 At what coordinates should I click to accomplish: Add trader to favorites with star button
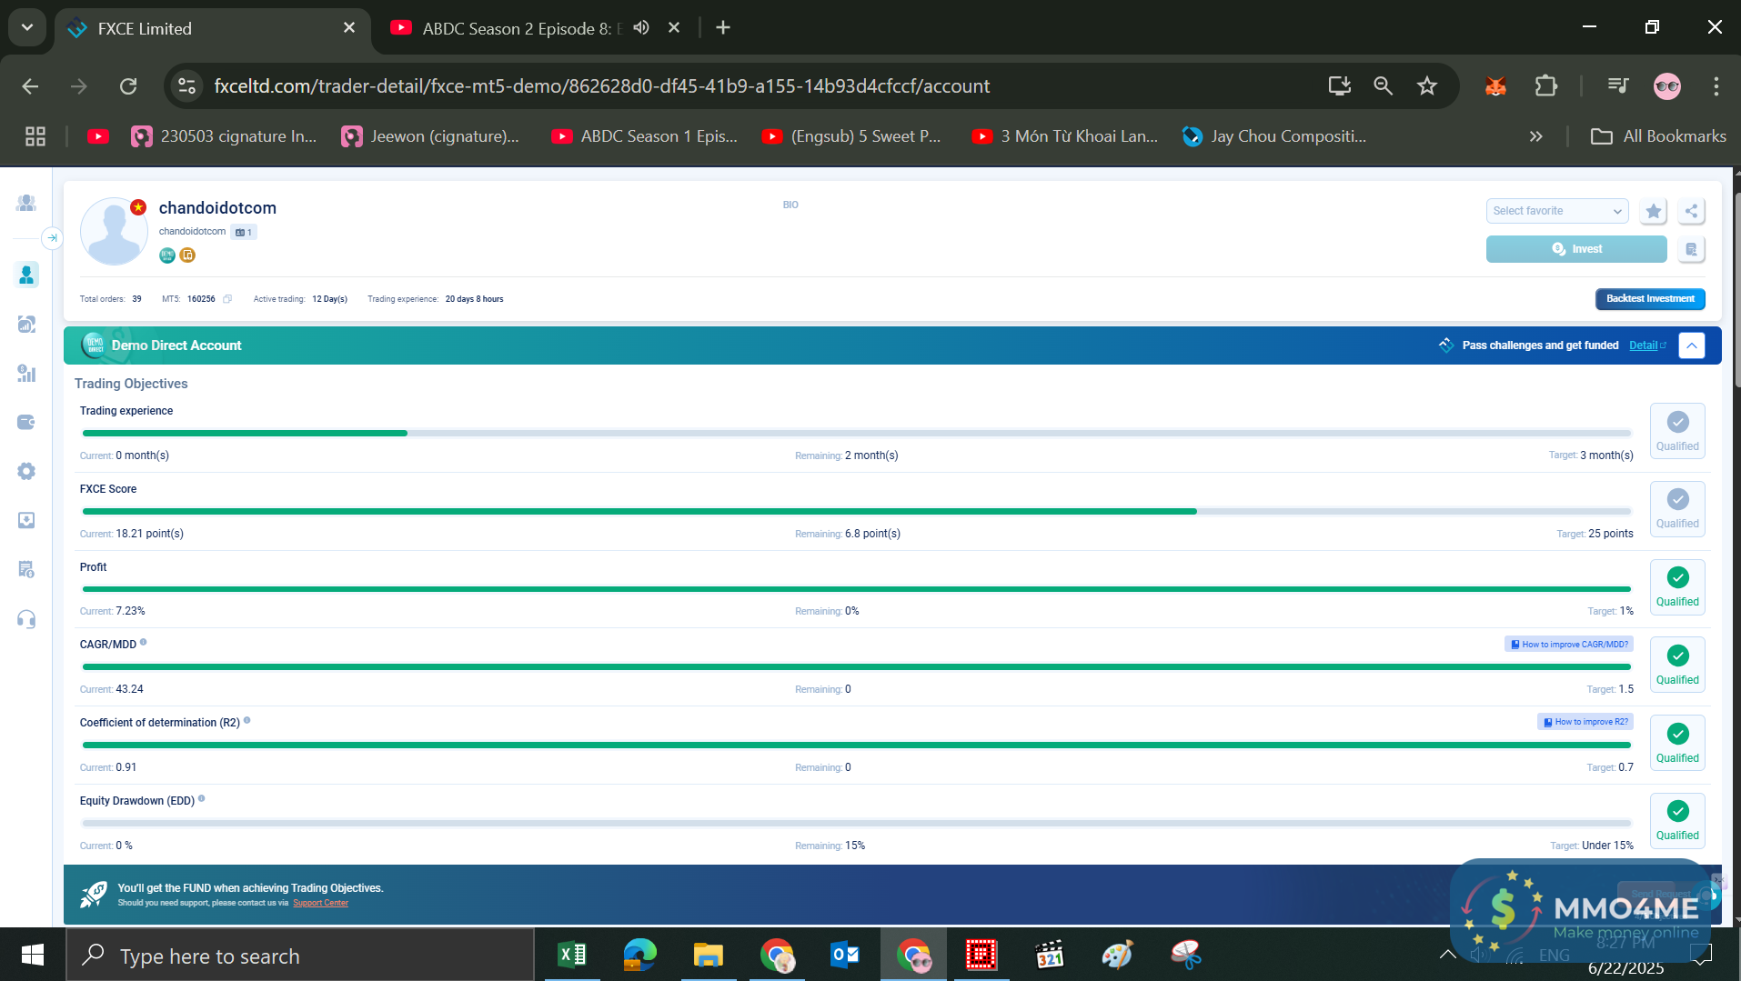pyautogui.click(x=1654, y=211)
